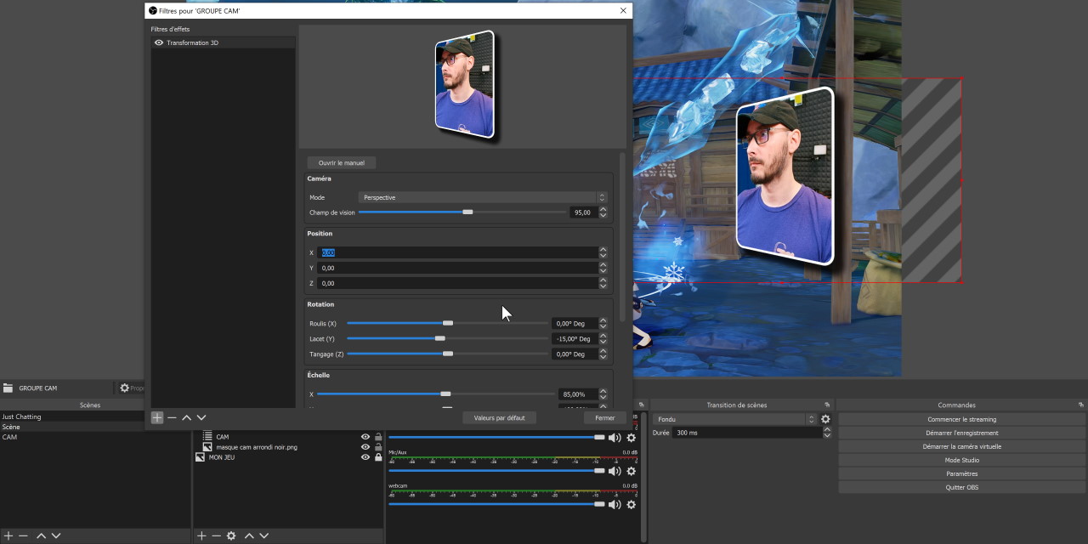Open source properties with the gear below sources
Viewport: 1088px width, 544px height.
click(x=229, y=535)
